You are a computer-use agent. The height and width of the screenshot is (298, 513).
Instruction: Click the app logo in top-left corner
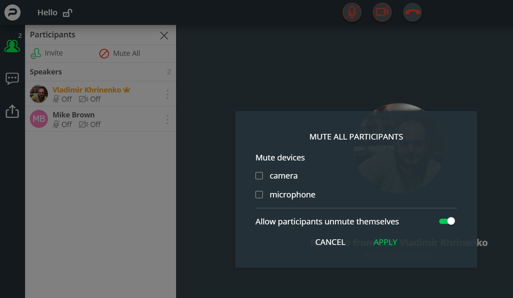[x=12, y=12]
